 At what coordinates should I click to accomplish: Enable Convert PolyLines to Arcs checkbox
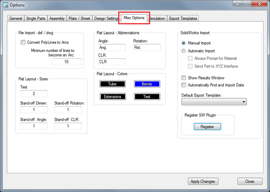click(23, 42)
